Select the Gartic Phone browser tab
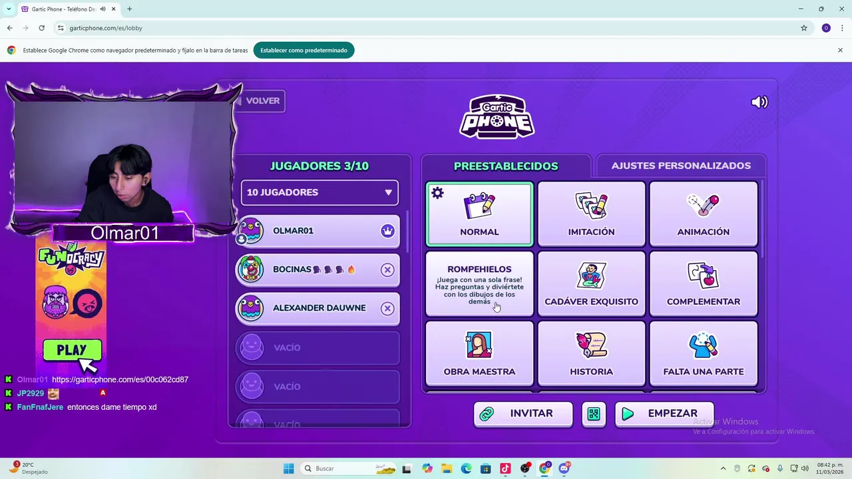The height and width of the screenshot is (479, 852). coord(68,9)
